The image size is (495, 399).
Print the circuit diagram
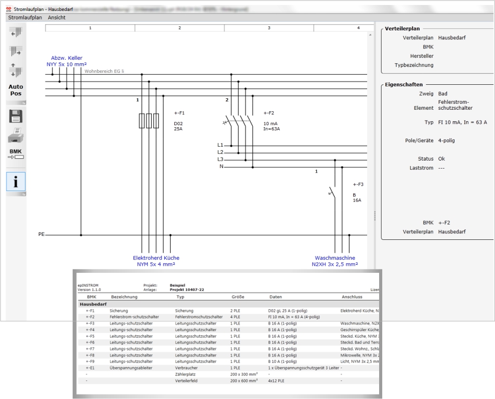pos(16,136)
